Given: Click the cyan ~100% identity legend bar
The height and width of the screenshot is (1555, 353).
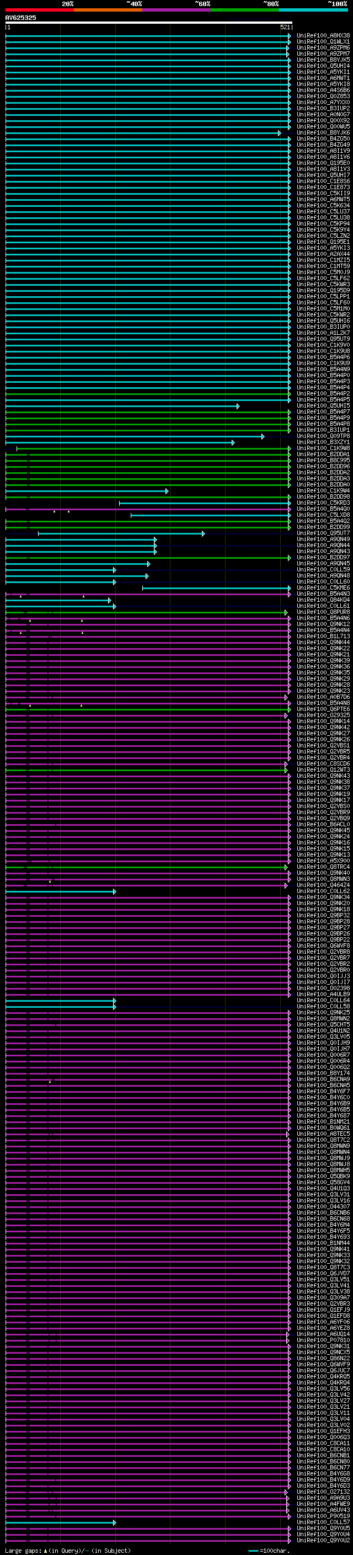Looking at the screenshot, I should [313, 10].
